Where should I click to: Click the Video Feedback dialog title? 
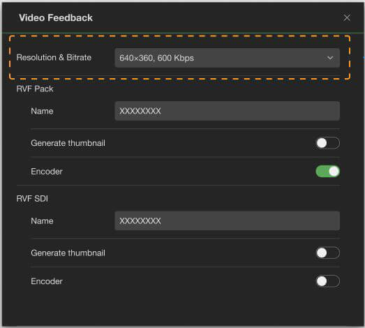[x=56, y=18]
